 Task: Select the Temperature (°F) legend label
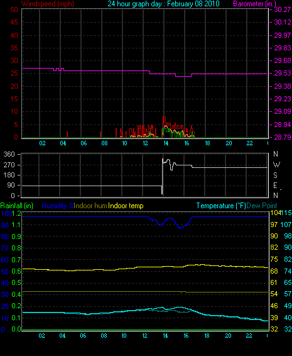click(x=221, y=206)
